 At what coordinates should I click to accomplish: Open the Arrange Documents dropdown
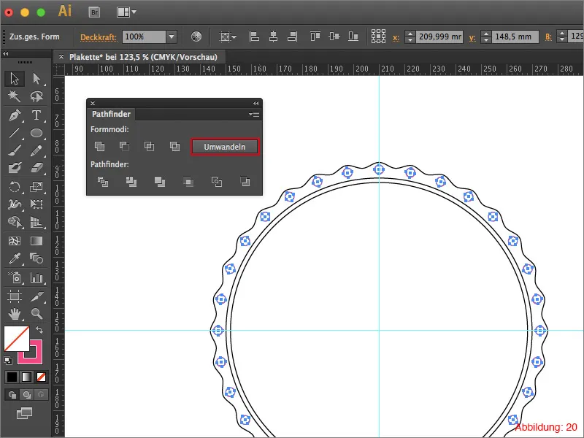pos(126,12)
